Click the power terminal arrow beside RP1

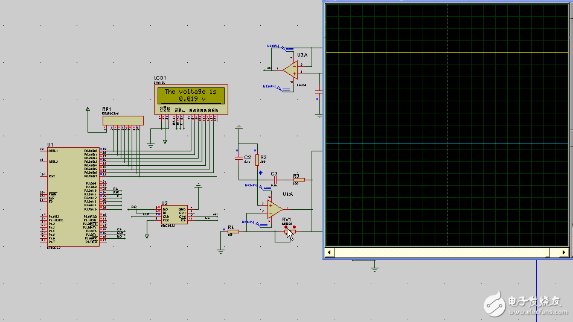pyautogui.click(x=89, y=110)
